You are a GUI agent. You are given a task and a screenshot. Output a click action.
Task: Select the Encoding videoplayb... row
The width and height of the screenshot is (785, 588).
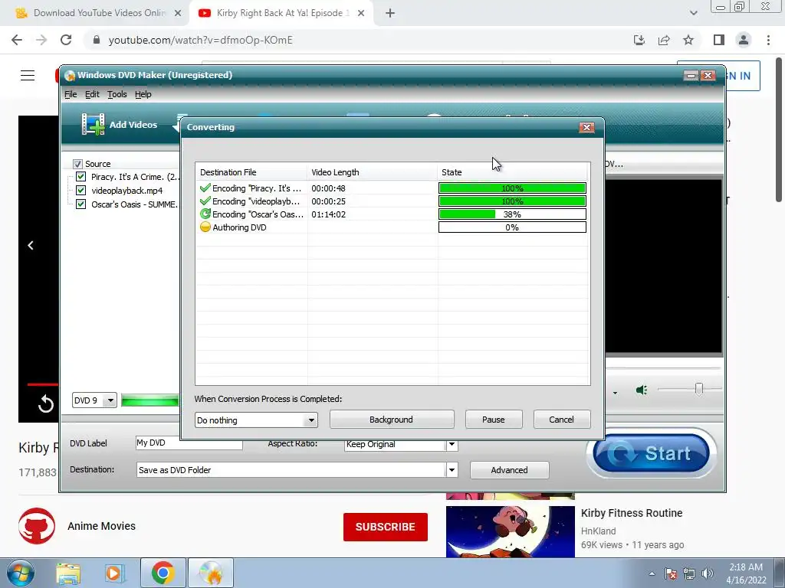tap(392, 201)
